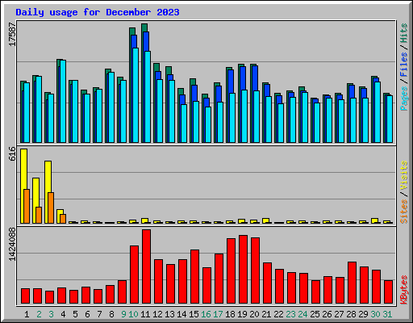Click day 3 on the x-axis
413x323 pixels.
point(51,314)
